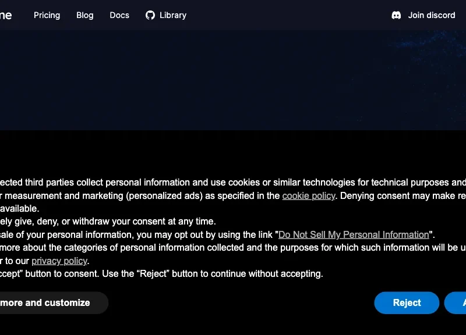Open the cookie policy link
Viewport: 466px width, 335px height.
309,196
